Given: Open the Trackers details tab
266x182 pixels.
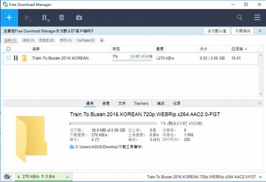Looking at the screenshot, I should pos(141,103).
